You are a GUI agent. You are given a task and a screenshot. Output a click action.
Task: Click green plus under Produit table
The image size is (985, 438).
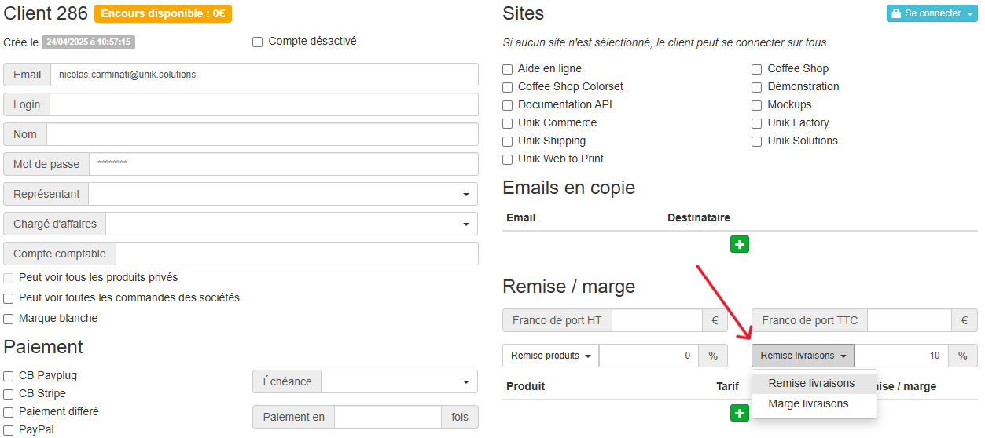[739, 413]
